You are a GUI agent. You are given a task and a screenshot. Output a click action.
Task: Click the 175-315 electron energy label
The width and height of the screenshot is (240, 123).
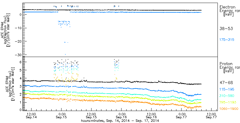(227, 40)
